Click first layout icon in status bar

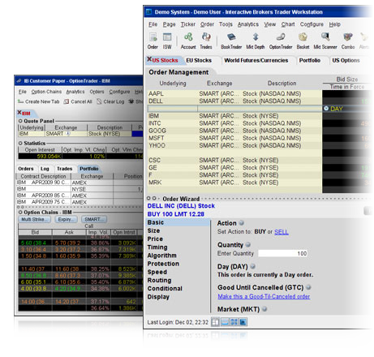tap(215, 322)
